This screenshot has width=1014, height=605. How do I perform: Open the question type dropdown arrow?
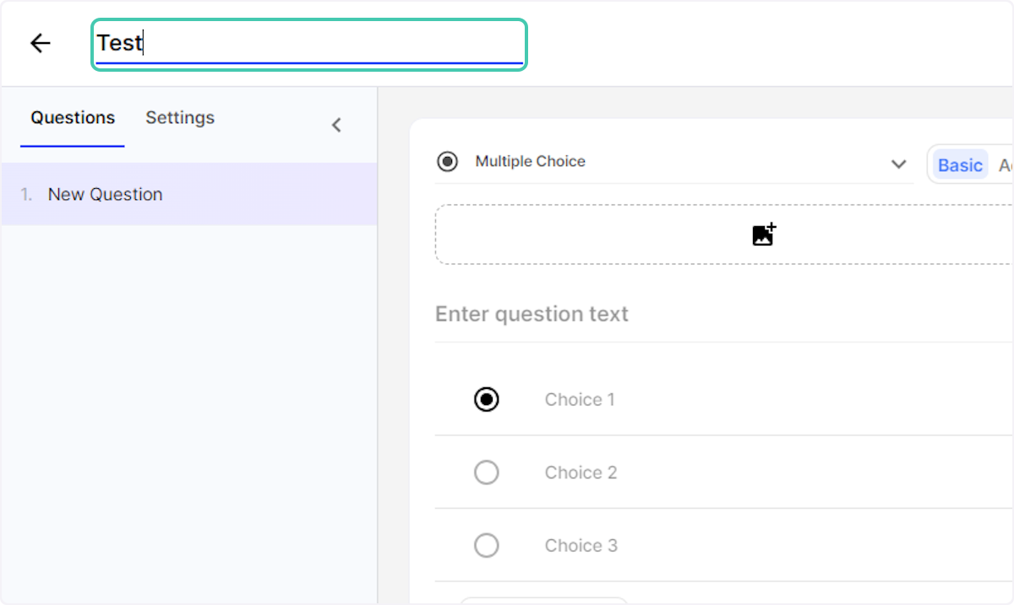[898, 164]
